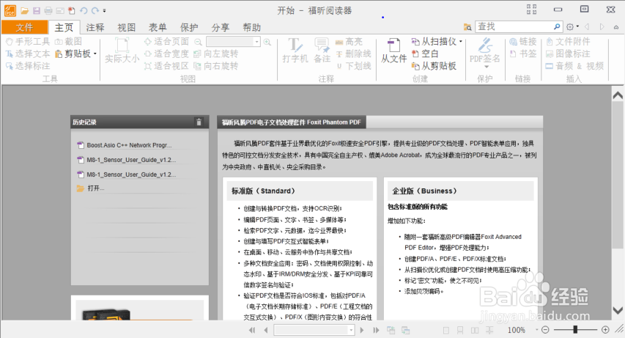Image resolution: width=625 pixels, height=338 pixels.
Task: Click 向左旋转 rotate left
Action: point(215,54)
